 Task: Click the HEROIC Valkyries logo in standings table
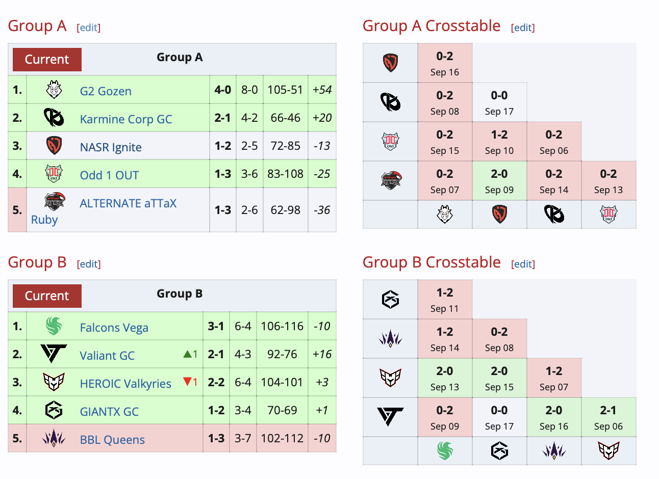click(x=54, y=382)
